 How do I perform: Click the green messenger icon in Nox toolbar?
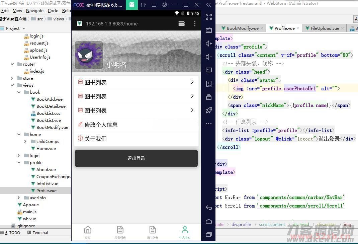point(131,5)
